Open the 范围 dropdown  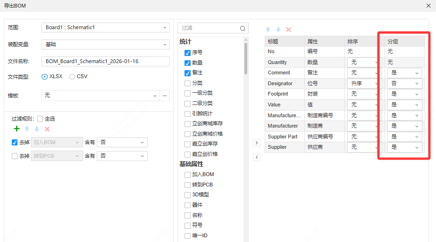(x=106, y=27)
